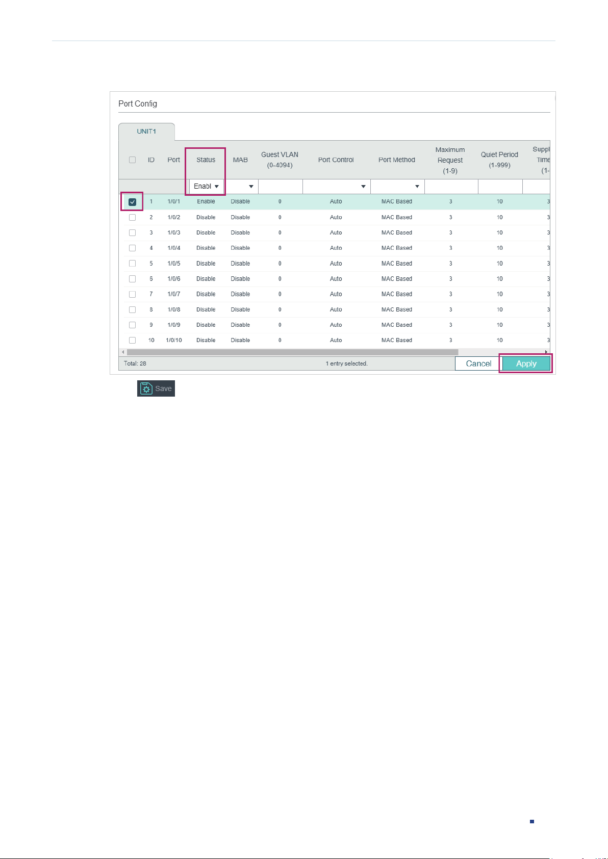Click the Guest VLAN input field

pos(281,187)
